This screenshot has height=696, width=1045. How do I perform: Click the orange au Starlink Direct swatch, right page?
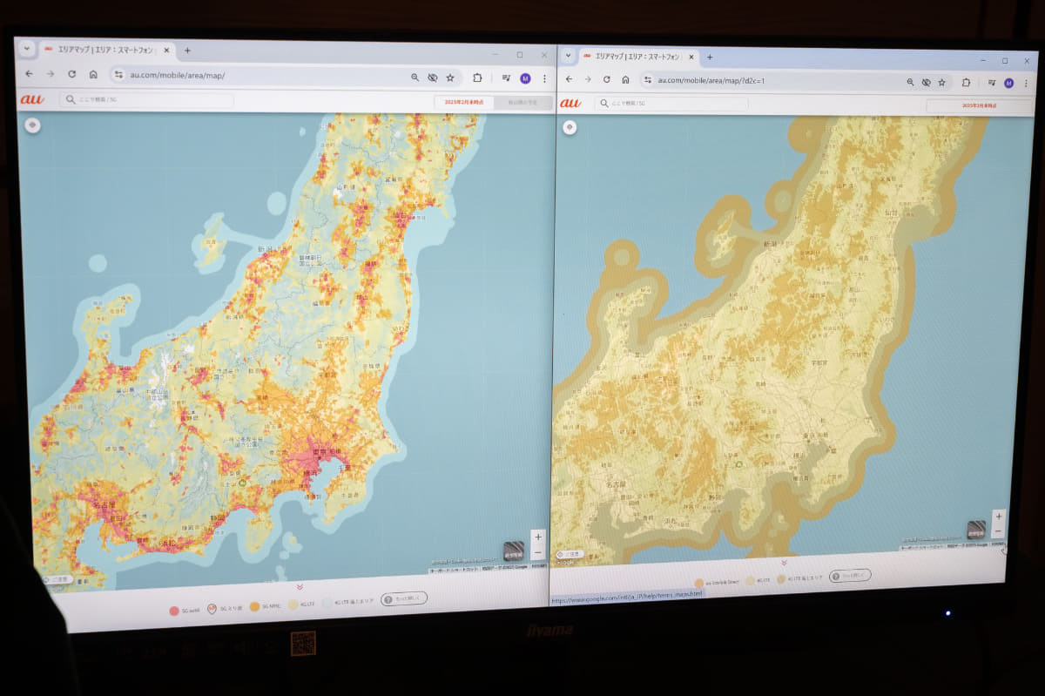[698, 582]
